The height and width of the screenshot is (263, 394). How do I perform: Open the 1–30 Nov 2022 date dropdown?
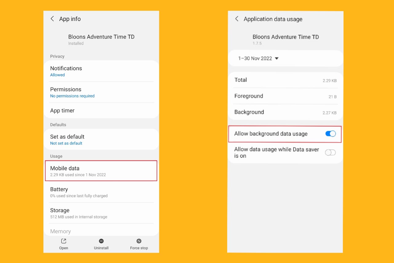pyautogui.click(x=258, y=58)
